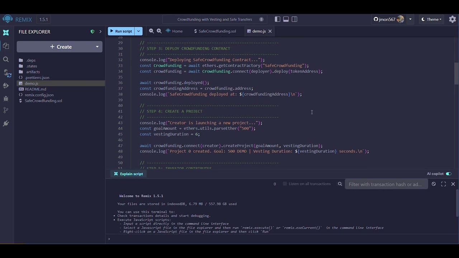The height and width of the screenshot is (258, 459).
Task: Clear the terminal console icon
Action: pyautogui.click(x=434, y=184)
